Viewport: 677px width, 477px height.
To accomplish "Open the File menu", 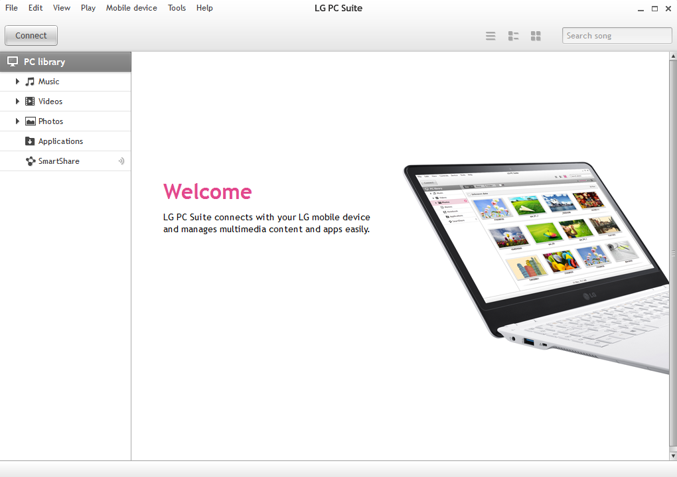I will (11, 8).
